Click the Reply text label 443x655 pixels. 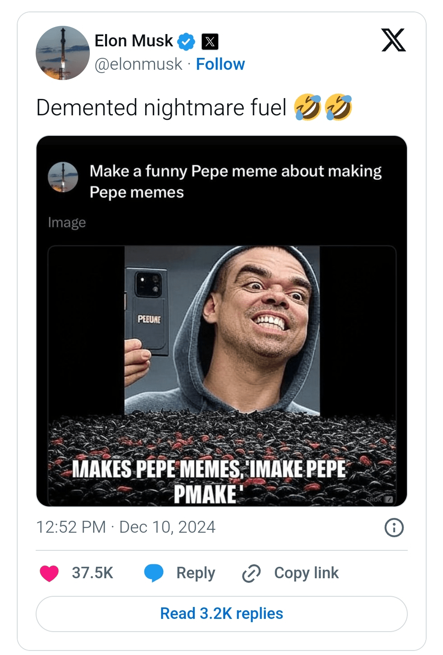pos(196,573)
